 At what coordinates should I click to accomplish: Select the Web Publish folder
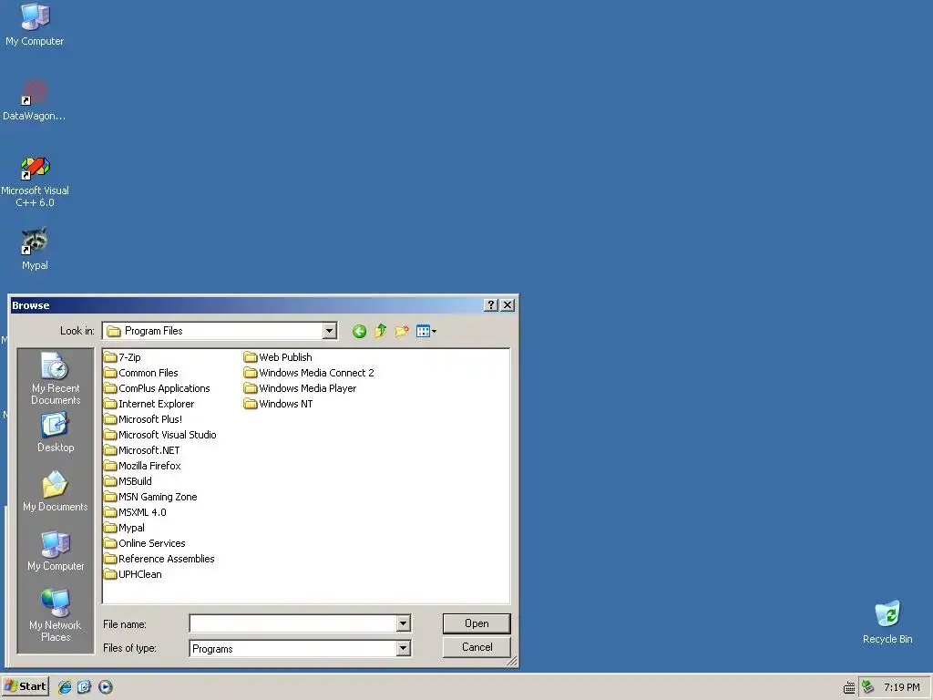coord(278,357)
